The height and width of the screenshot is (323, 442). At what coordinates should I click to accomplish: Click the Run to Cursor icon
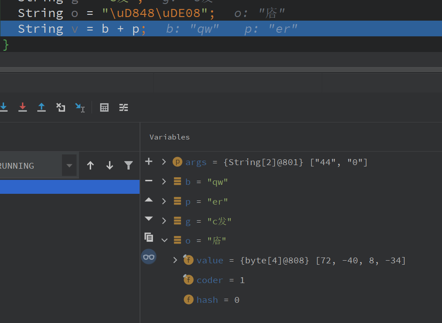coord(80,108)
